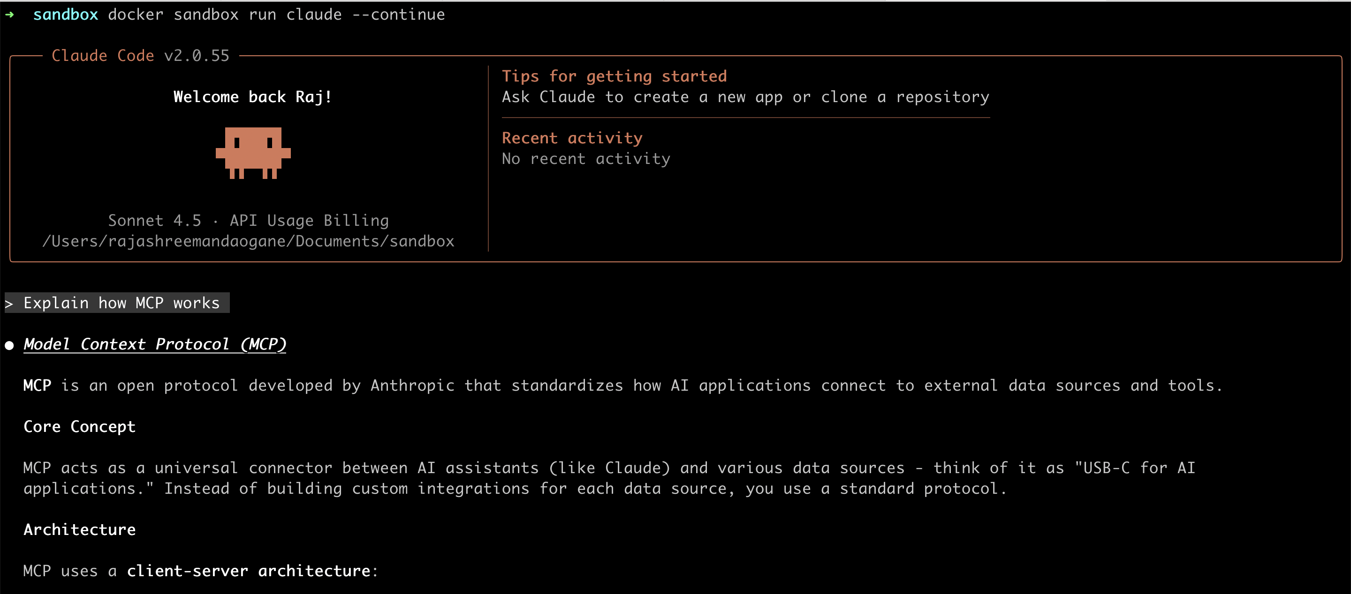
Task: Click the green arrow shell prompt
Action: pos(9,15)
